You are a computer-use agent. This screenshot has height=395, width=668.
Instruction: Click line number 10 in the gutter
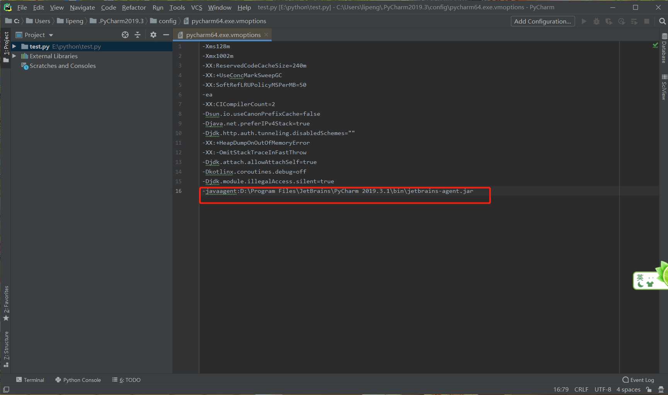click(178, 133)
